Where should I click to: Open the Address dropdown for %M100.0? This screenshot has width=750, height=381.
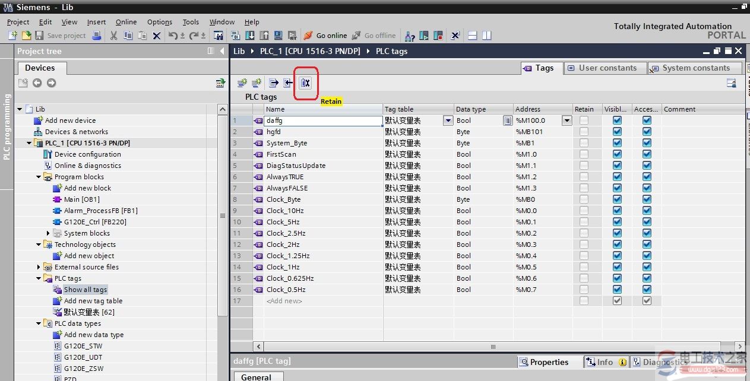pos(567,120)
